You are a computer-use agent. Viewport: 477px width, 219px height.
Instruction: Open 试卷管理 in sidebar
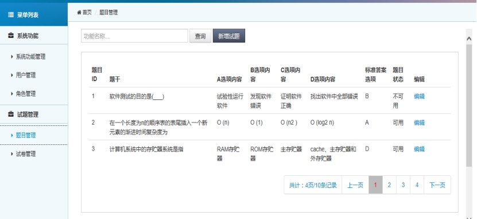(x=26, y=154)
